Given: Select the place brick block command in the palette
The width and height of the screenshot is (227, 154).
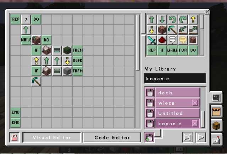Looking at the screenshot, I should point(162,30).
